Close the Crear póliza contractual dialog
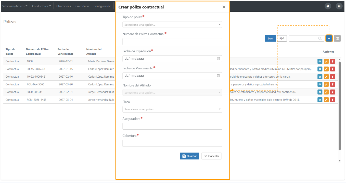 click(224, 7)
